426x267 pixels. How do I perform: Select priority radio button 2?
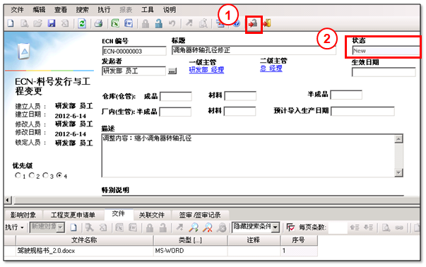[32, 175]
